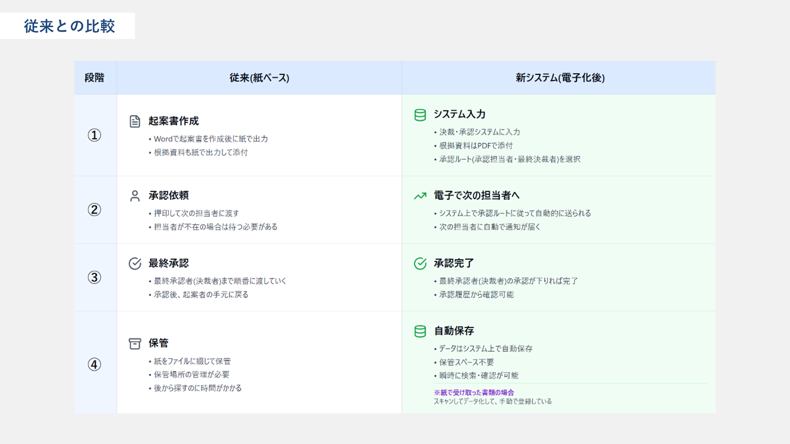Click the database icon beside 自動保存
Screen dimensions: 790x444
[x=420, y=331]
